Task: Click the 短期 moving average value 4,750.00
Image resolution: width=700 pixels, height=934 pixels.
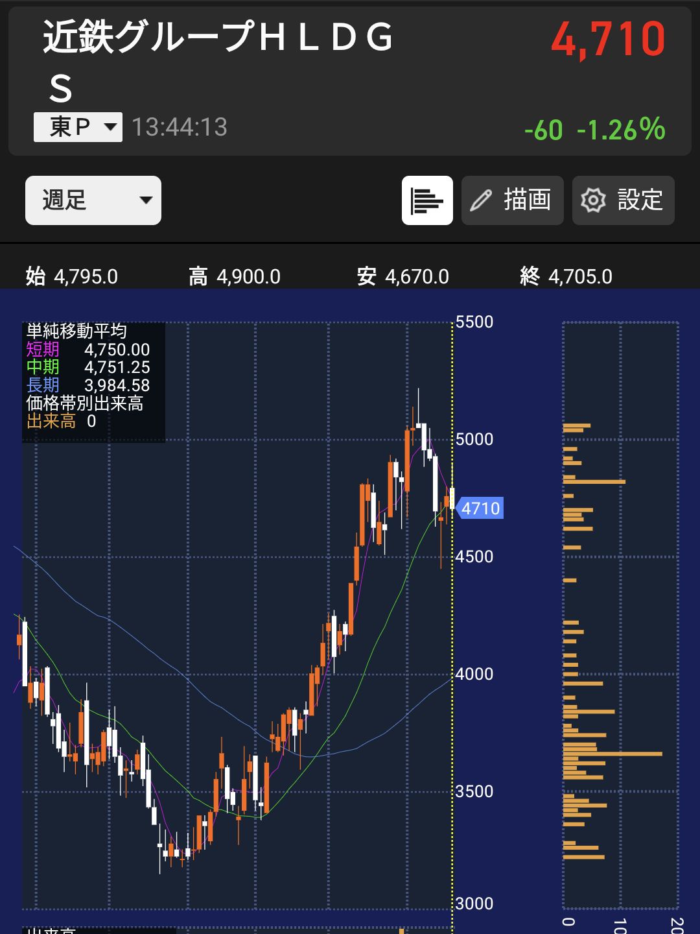Action: click(x=117, y=350)
